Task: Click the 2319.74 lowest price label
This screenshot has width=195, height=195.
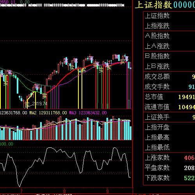Action: click(x=39, y=104)
